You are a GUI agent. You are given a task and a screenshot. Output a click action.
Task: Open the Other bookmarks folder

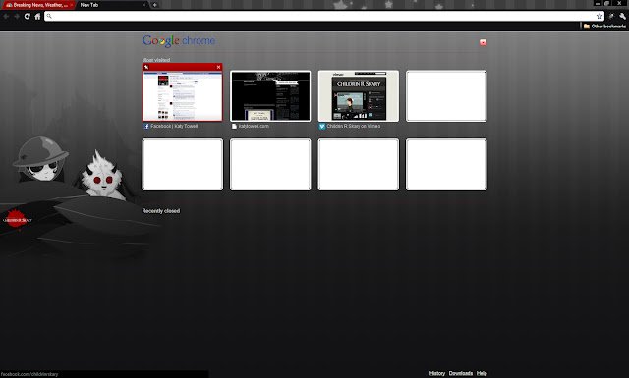click(x=604, y=27)
